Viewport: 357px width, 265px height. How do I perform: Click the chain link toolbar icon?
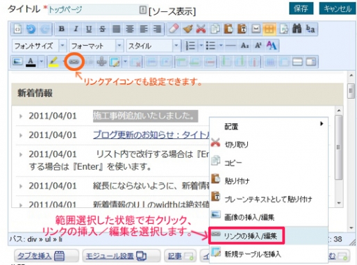[74, 62]
